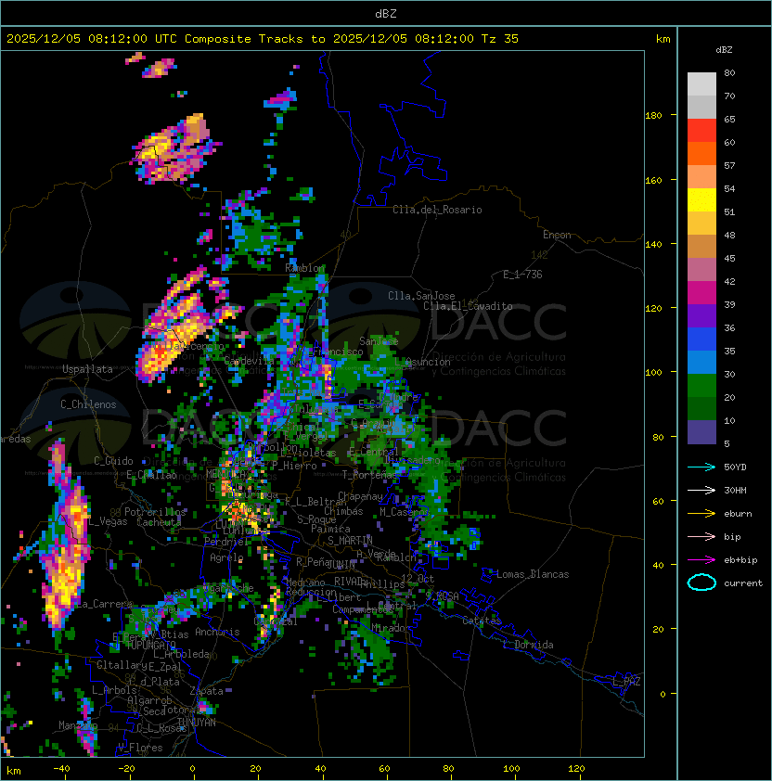Click the 'Zapata' place label
This screenshot has width=772, height=781.
pyautogui.click(x=206, y=691)
